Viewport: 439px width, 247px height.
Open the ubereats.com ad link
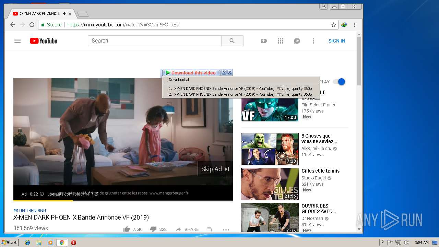tap(73, 194)
